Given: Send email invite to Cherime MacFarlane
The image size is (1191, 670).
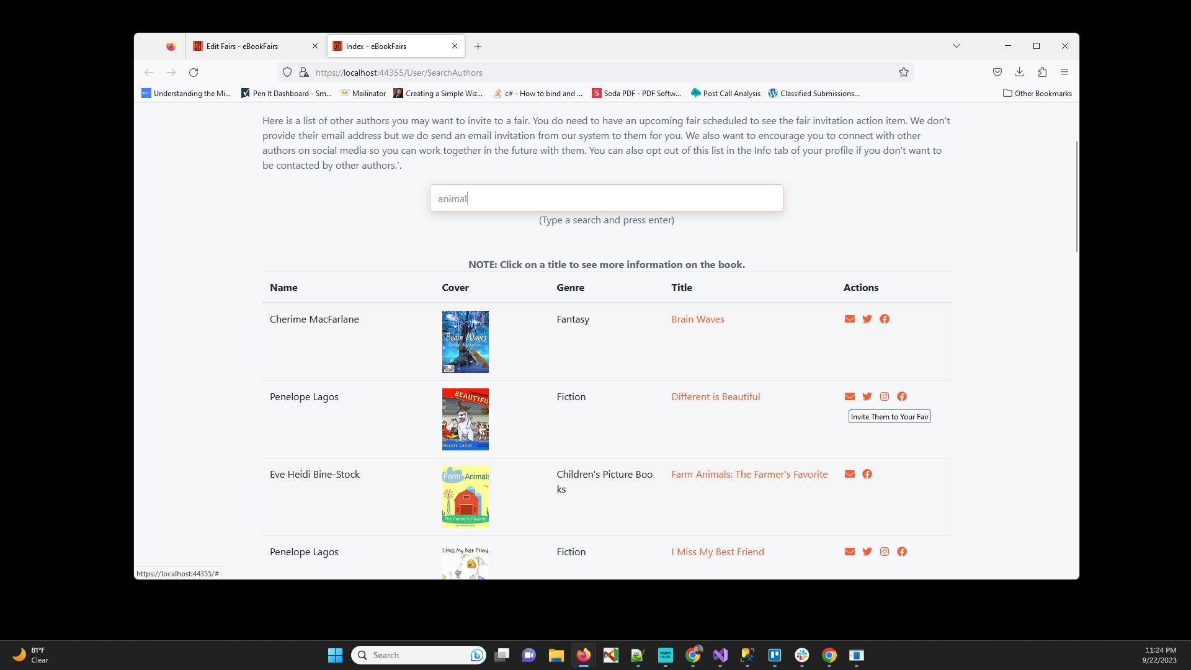Looking at the screenshot, I should pyautogui.click(x=850, y=319).
